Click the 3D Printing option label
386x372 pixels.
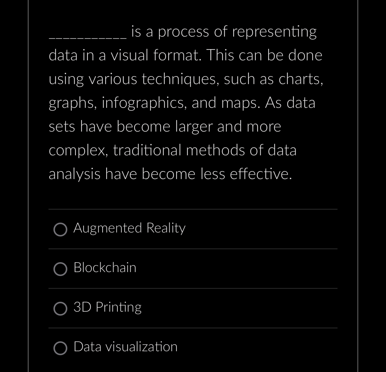click(107, 307)
